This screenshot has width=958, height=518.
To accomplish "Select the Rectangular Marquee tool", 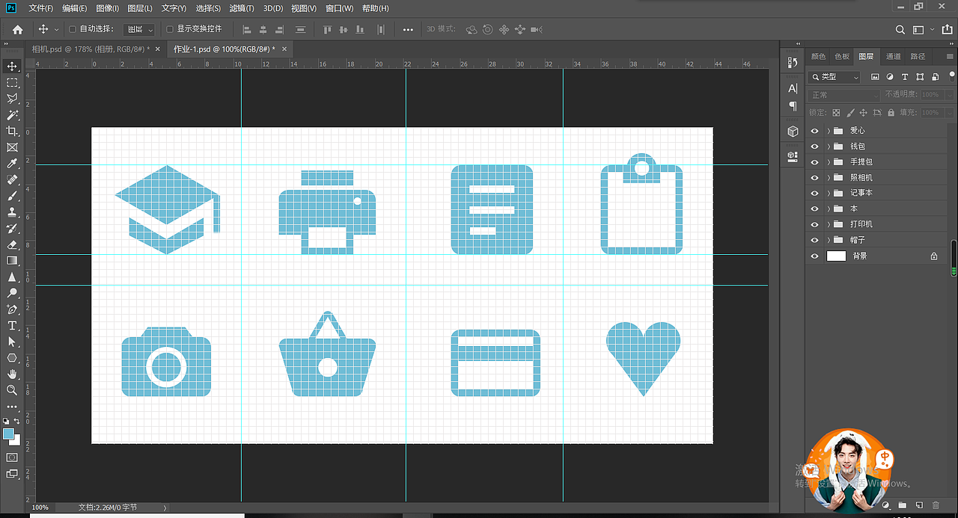I will 12,83.
